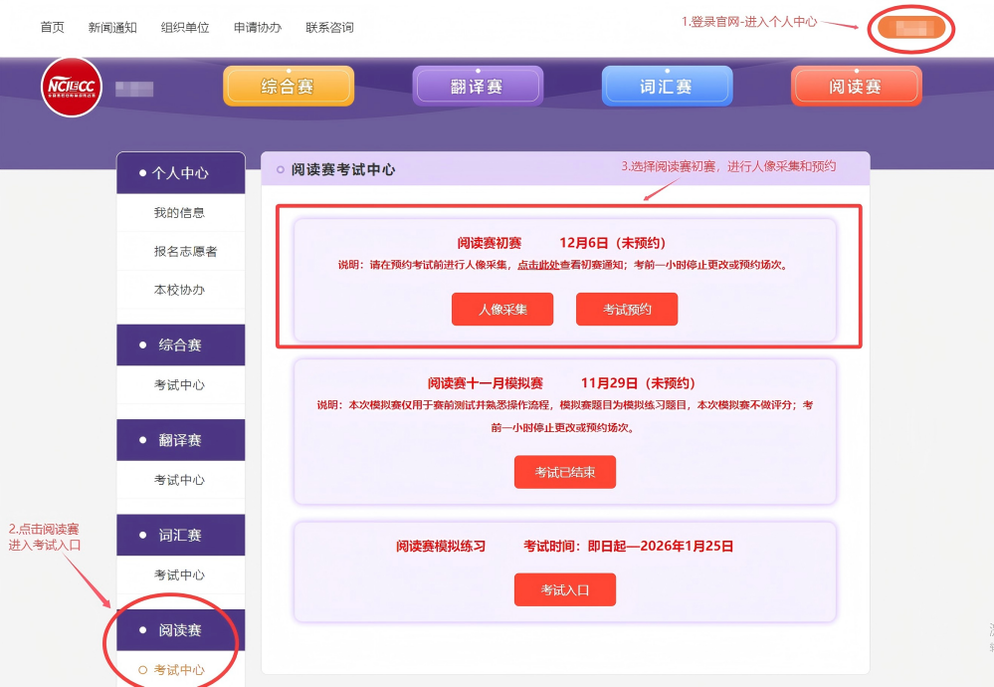Open the 词汇赛 competition entry
The image size is (994, 687).
point(666,86)
